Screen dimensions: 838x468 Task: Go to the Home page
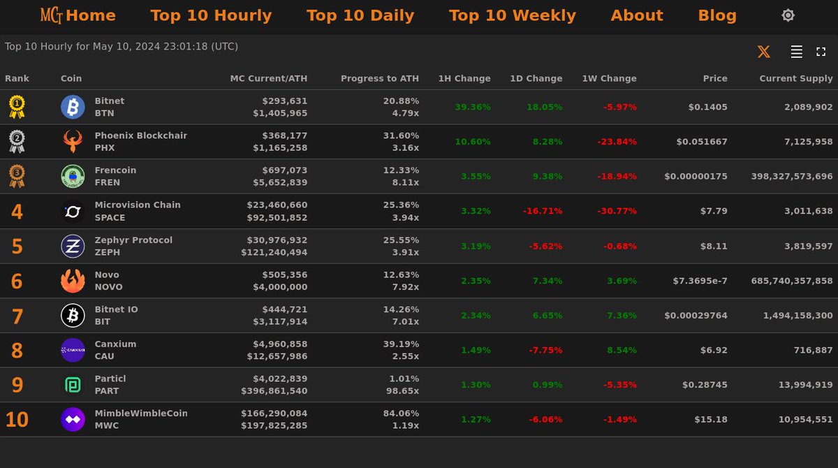[91, 15]
